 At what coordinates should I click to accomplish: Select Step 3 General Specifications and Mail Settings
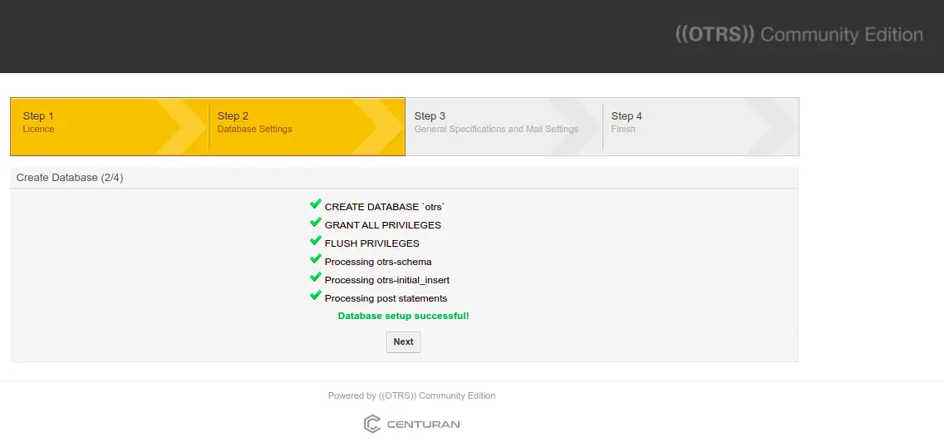[504, 126]
